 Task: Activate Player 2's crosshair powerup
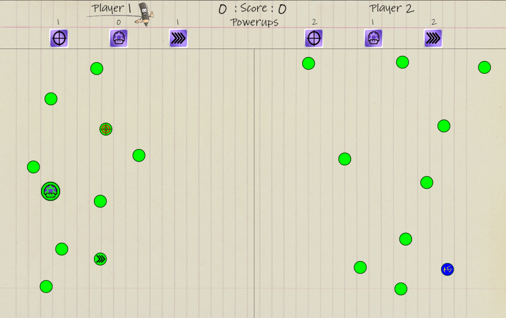(314, 39)
